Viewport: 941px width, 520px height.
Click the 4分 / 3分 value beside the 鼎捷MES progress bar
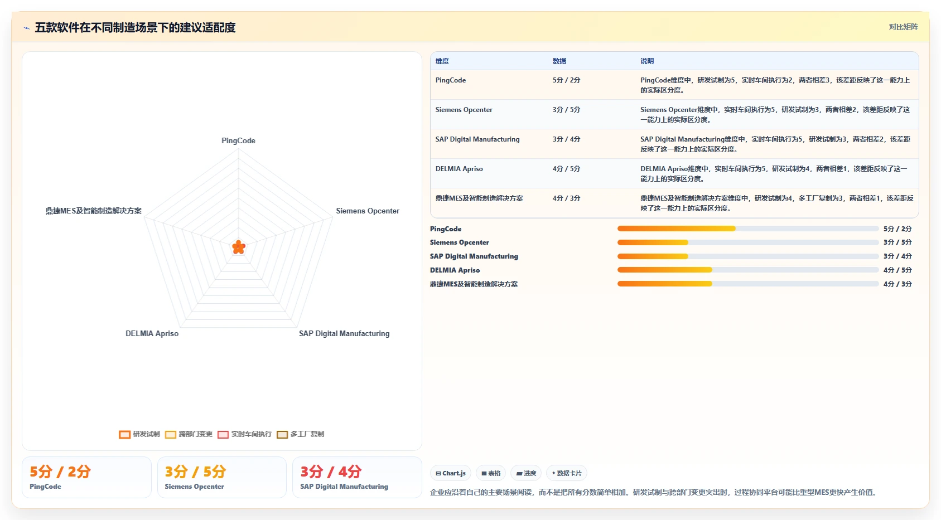pyautogui.click(x=897, y=284)
